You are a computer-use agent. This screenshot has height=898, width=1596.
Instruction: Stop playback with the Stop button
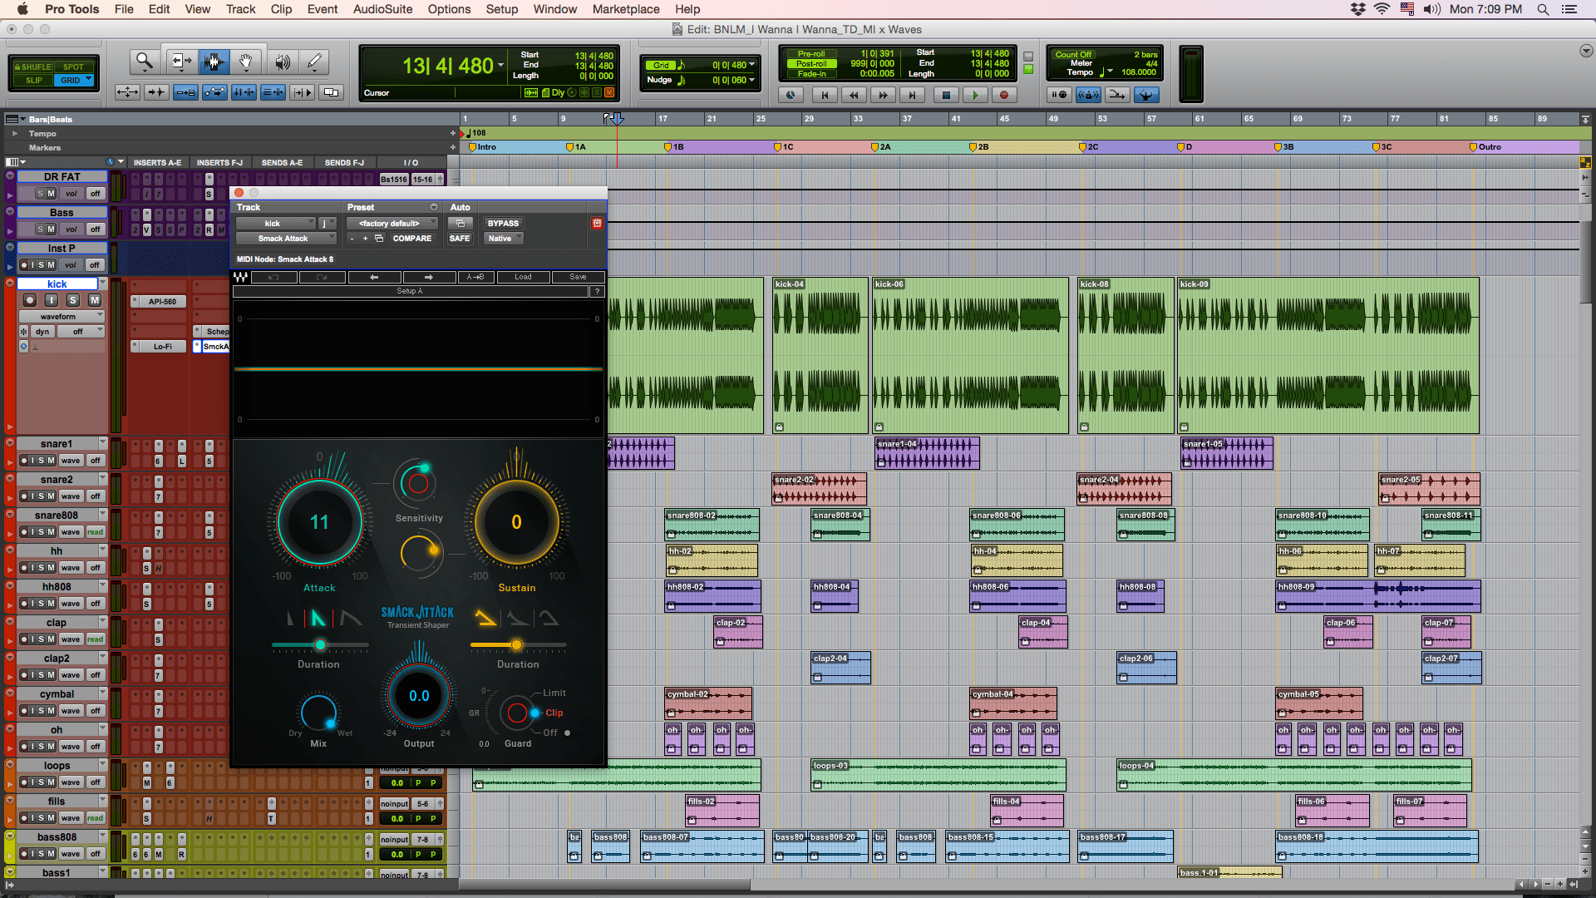946,95
